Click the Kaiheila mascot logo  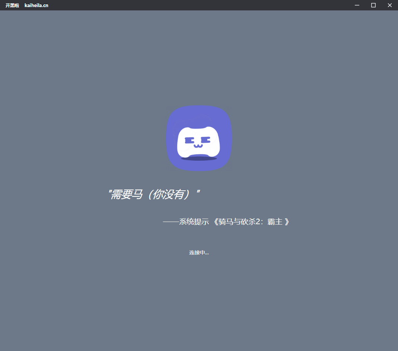199,138
